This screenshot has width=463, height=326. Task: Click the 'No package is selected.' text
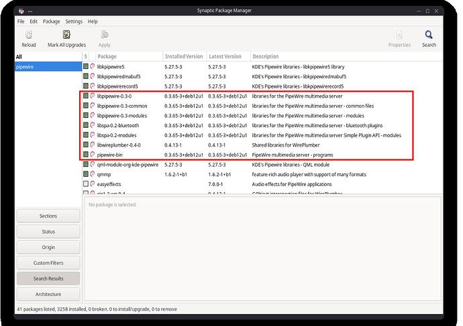coord(113,204)
